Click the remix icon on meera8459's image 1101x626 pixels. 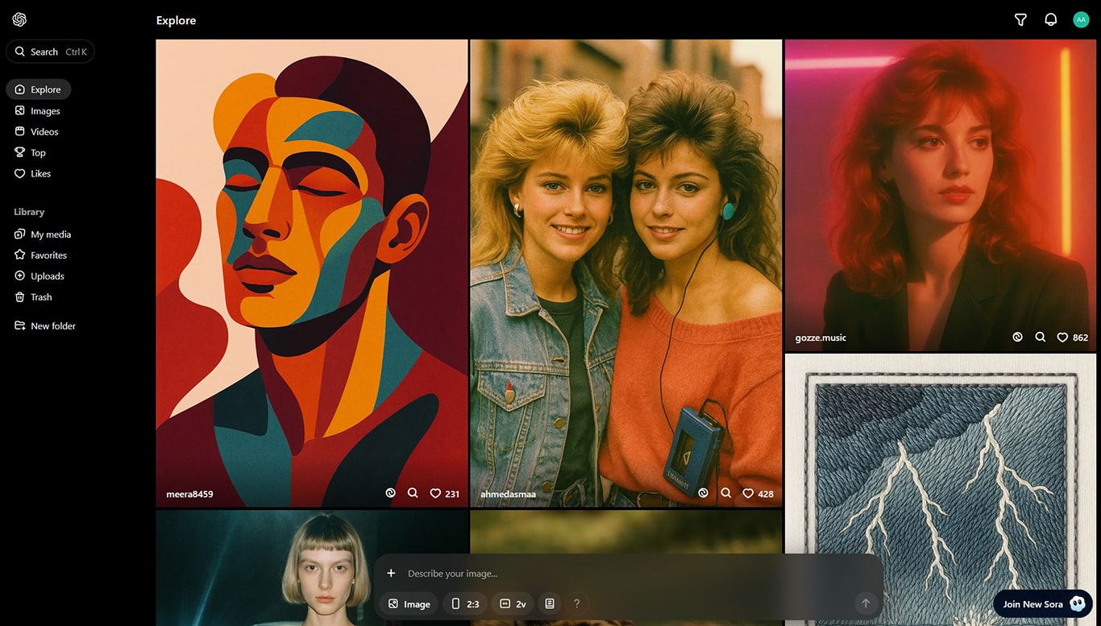(391, 493)
